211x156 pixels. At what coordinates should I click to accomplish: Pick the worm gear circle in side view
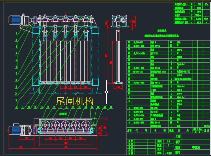(123, 20)
